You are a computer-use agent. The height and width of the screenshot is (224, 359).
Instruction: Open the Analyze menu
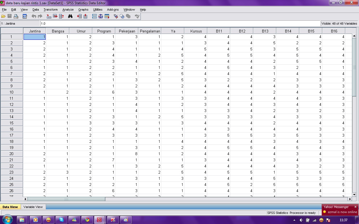coord(68,10)
